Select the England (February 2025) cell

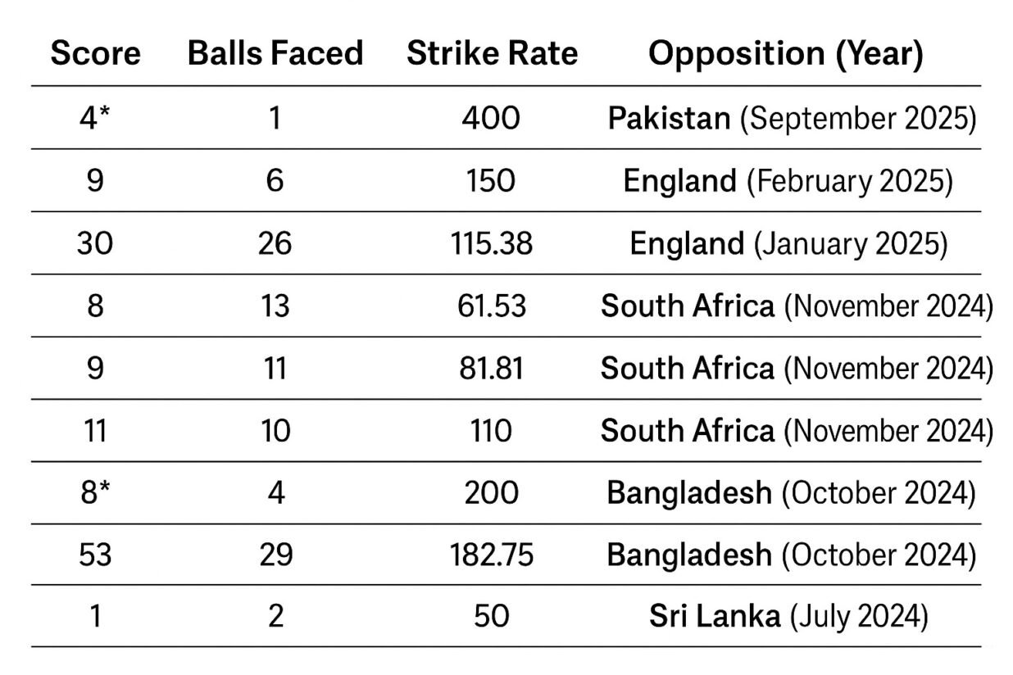pos(788,181)
